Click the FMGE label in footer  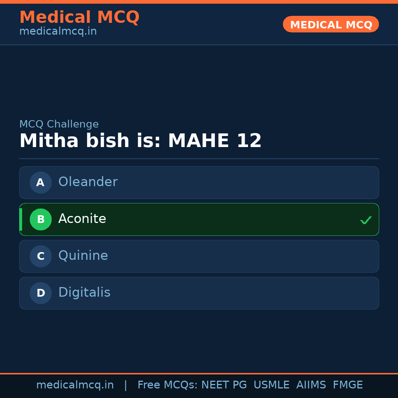point(348,385)
